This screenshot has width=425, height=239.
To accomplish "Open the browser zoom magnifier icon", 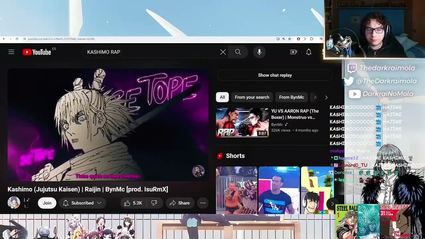I will pos(284,39).
